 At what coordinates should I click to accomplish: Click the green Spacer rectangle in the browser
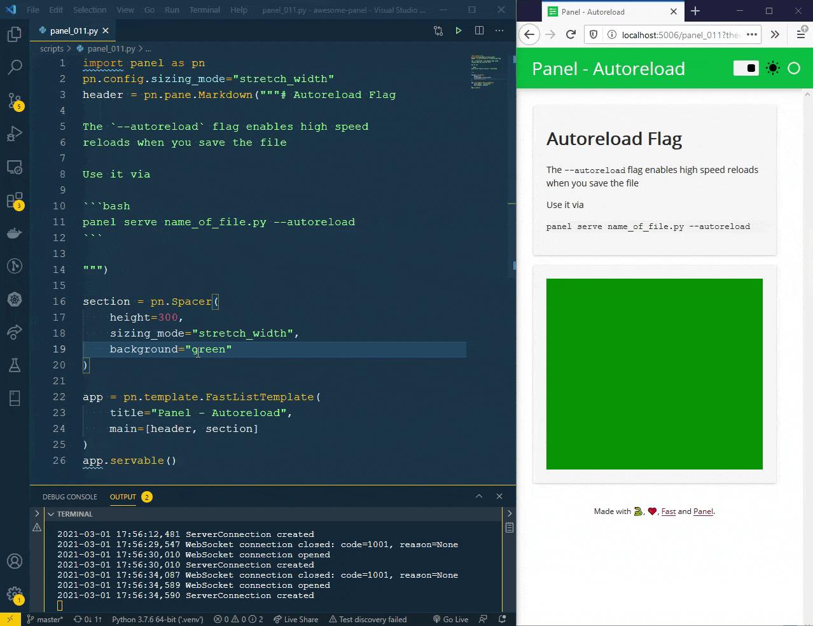pos(654,373)
